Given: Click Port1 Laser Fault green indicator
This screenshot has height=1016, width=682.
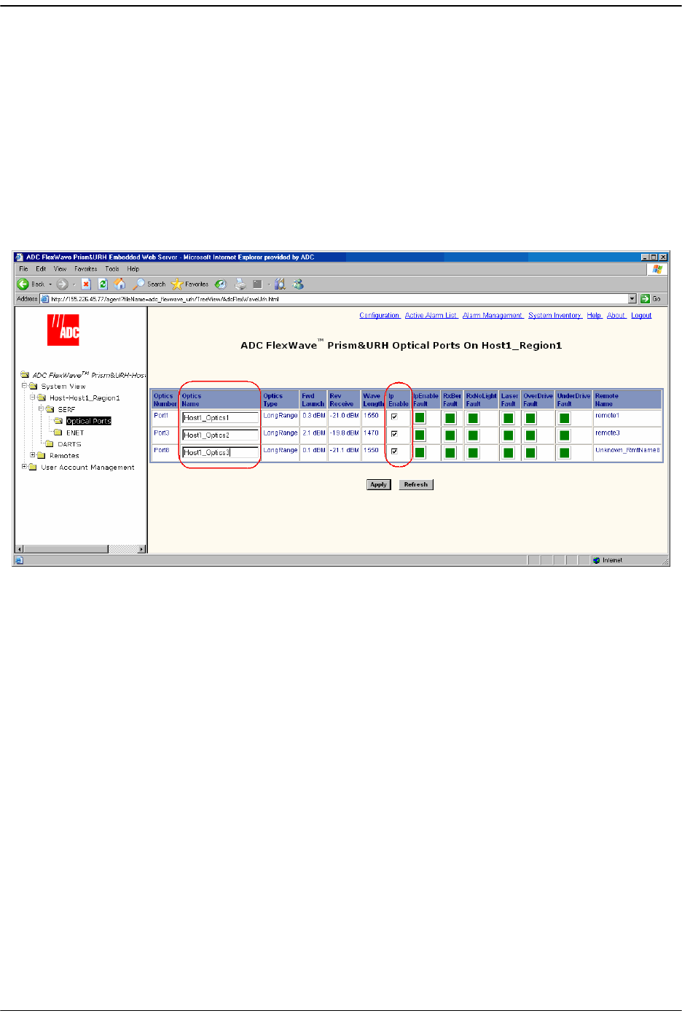Looking at the screenshot, I should pos(509,418).
